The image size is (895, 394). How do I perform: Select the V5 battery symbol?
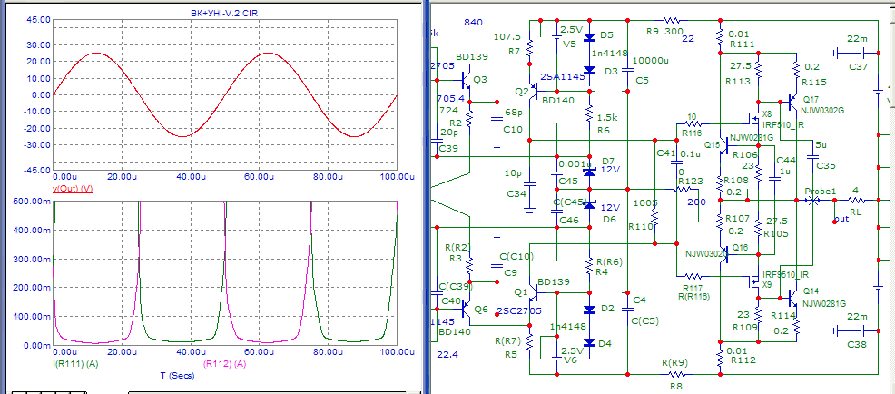pyautogui.click(x=557, y=38)
